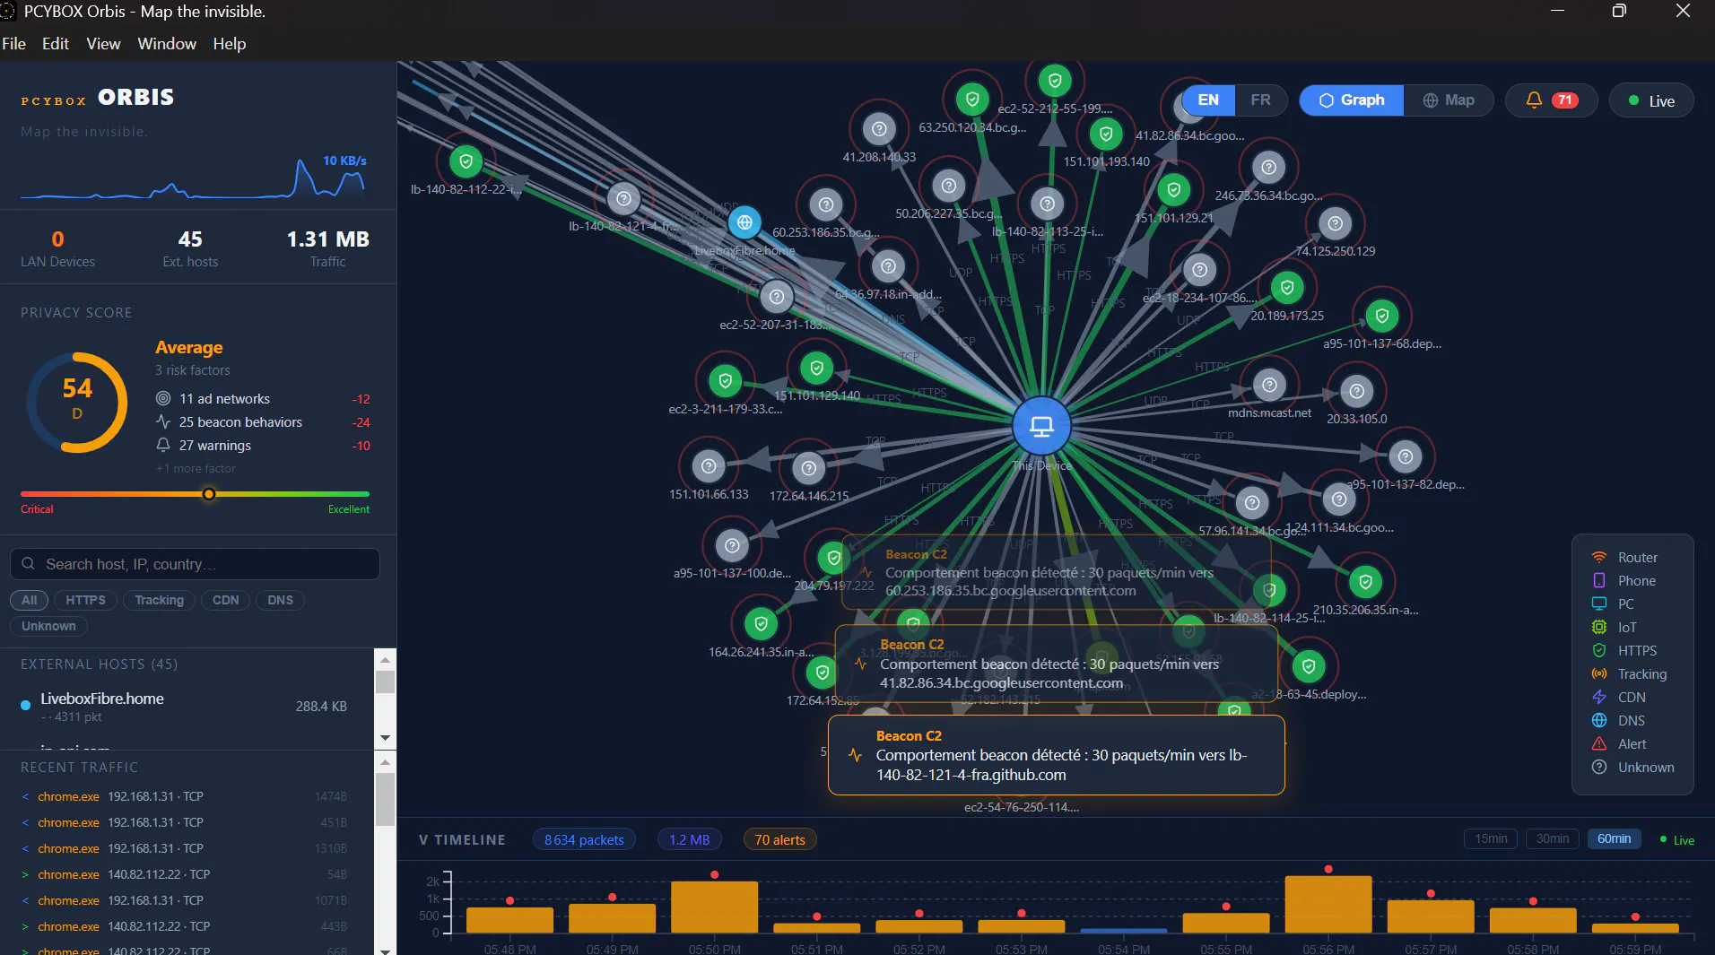Click the 63.250.120.34 shield node
Screen dimensions: 1715x955
[x=972, y=100]
